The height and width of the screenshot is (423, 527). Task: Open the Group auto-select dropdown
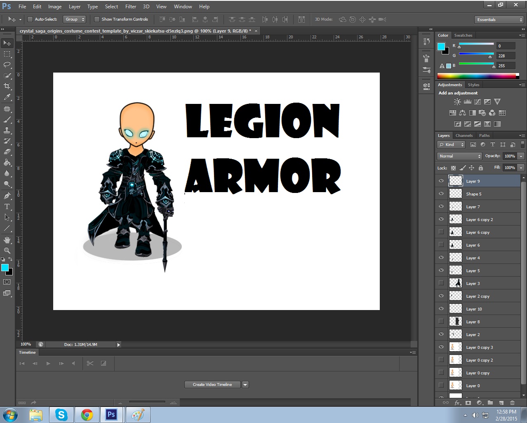click(75, 19)
